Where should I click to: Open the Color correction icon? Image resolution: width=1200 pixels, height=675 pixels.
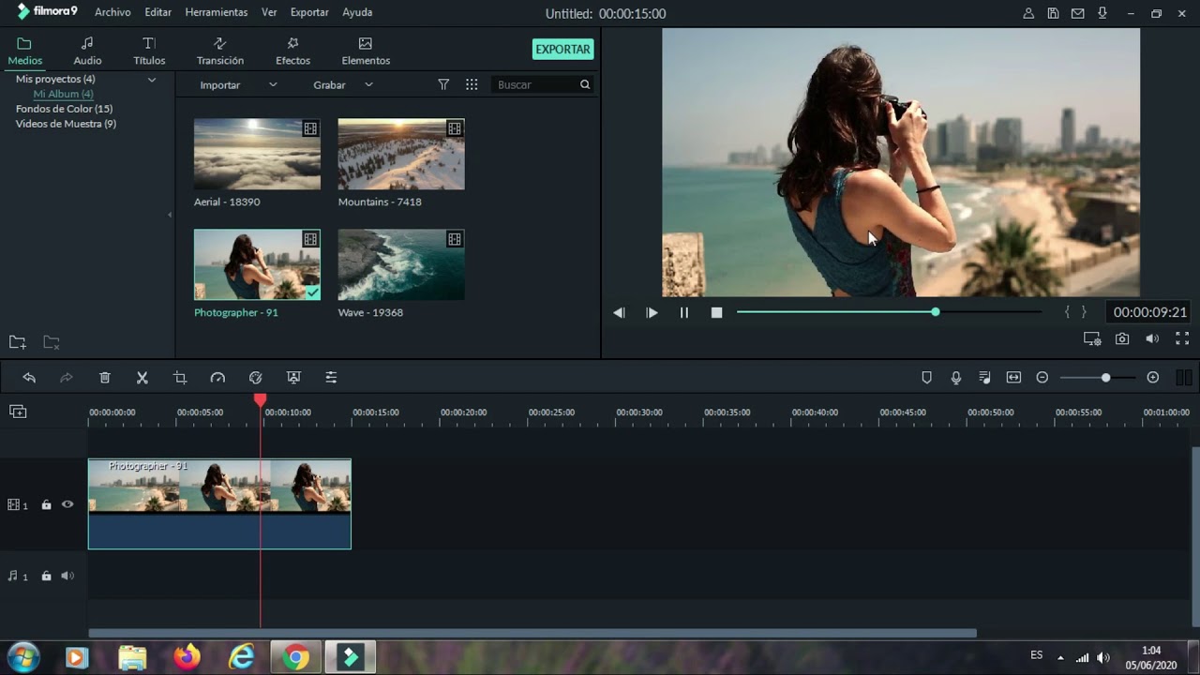[255, 378]
